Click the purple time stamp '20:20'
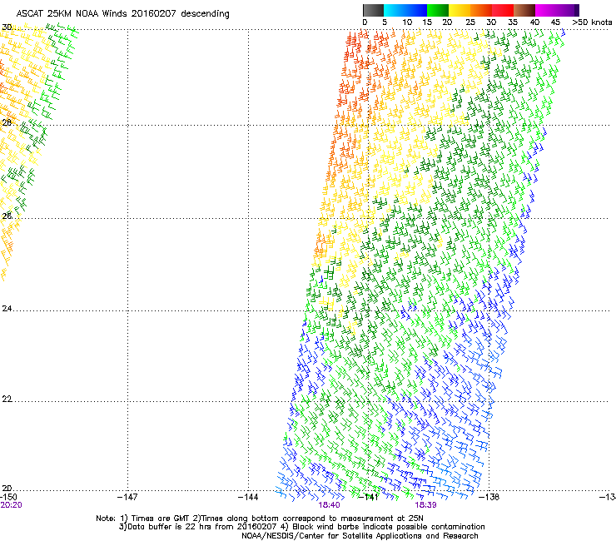The image size is (616, 541). tap(12, 505)
